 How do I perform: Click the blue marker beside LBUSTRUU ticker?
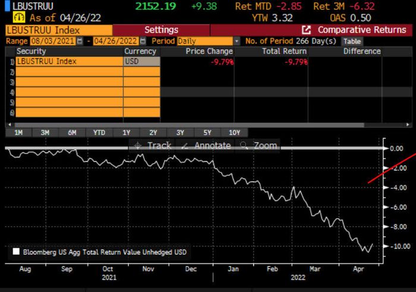pos(7,6)
